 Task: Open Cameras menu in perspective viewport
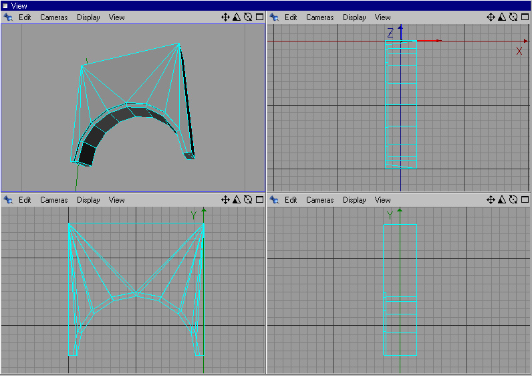(54, 17)
